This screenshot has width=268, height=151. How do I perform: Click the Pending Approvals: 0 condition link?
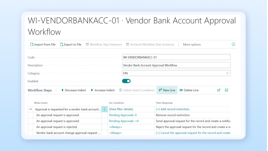click(123, 115)
